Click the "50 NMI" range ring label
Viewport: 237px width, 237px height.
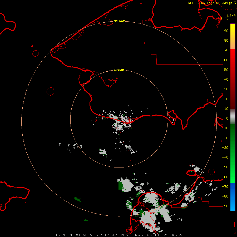pos(119,70)
